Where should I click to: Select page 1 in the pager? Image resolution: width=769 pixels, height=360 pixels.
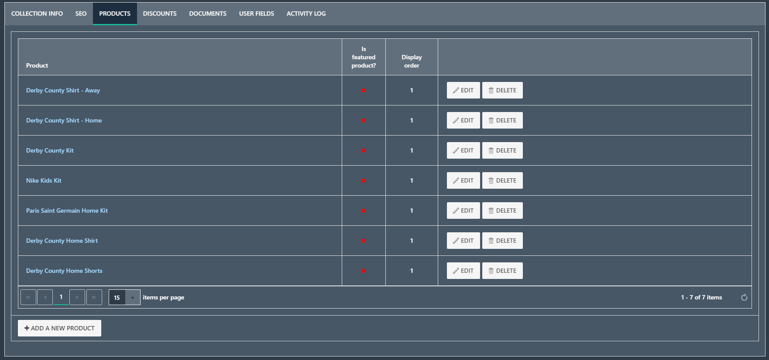pos(61,297)
